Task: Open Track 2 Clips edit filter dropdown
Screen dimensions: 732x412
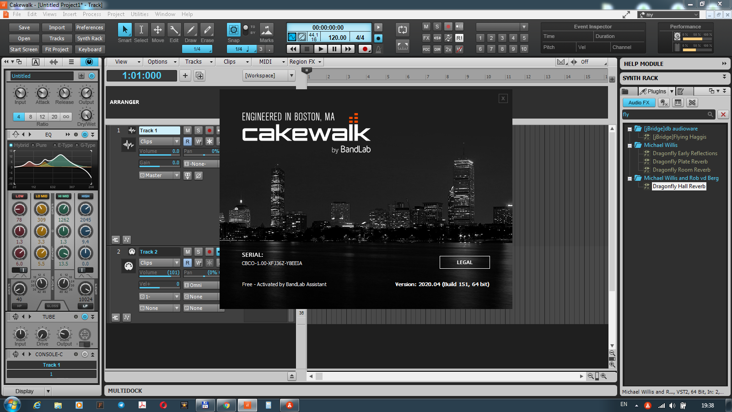Action: [x=160, y=263]
